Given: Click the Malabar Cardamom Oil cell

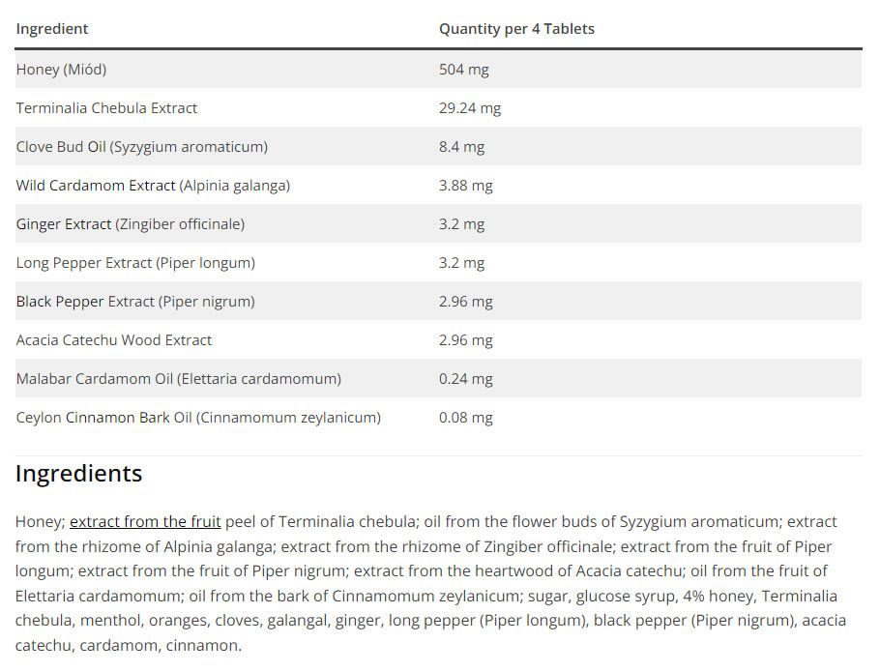Looking at the screenshot, I should 179,379.
